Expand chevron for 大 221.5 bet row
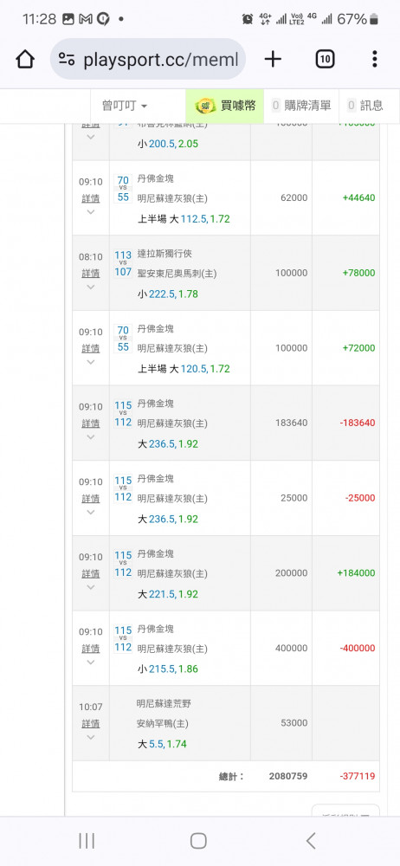Viewport: 400px width, 866px height. click(x=91, y=587)
